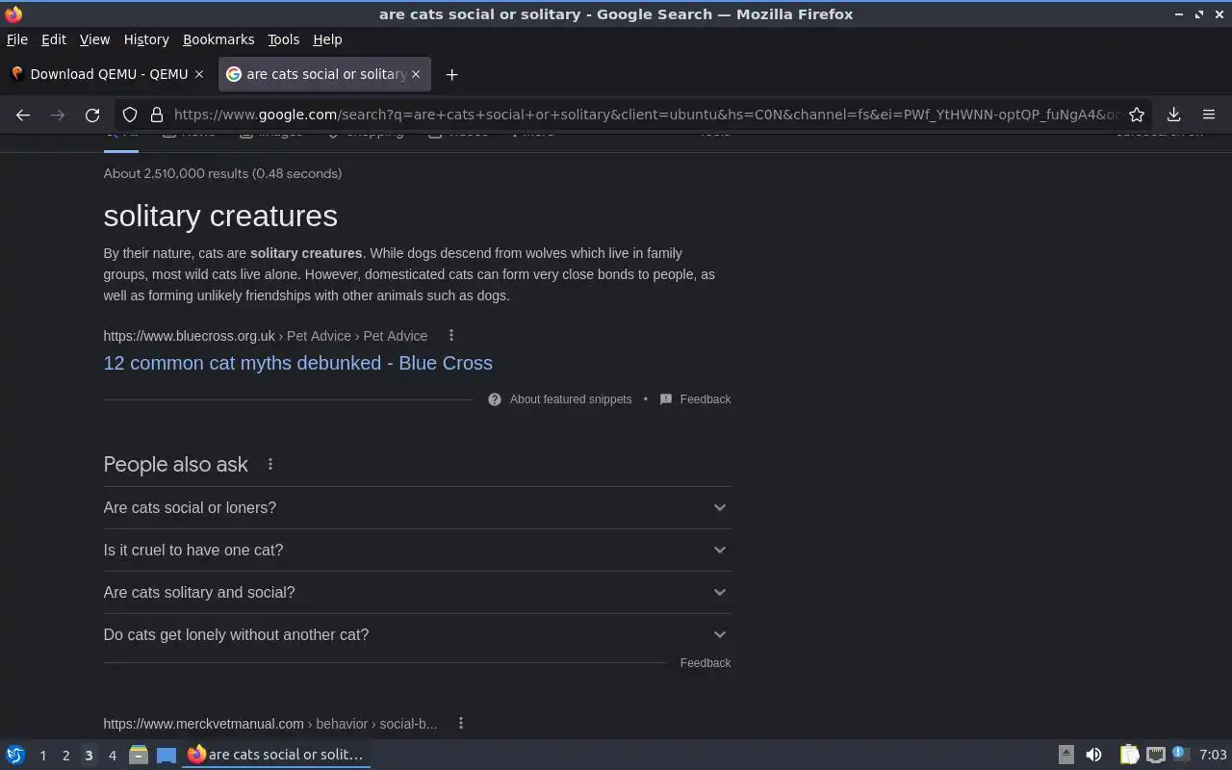Open the system start menu in taskbar

[15, 755]
